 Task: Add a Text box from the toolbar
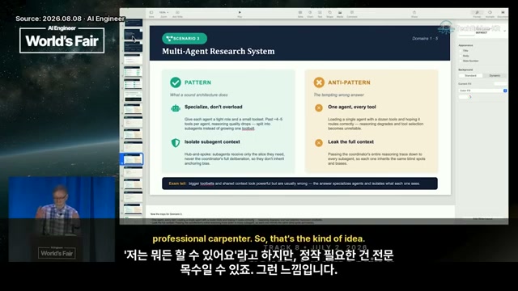pyautogui.click(x=320, y=14)
